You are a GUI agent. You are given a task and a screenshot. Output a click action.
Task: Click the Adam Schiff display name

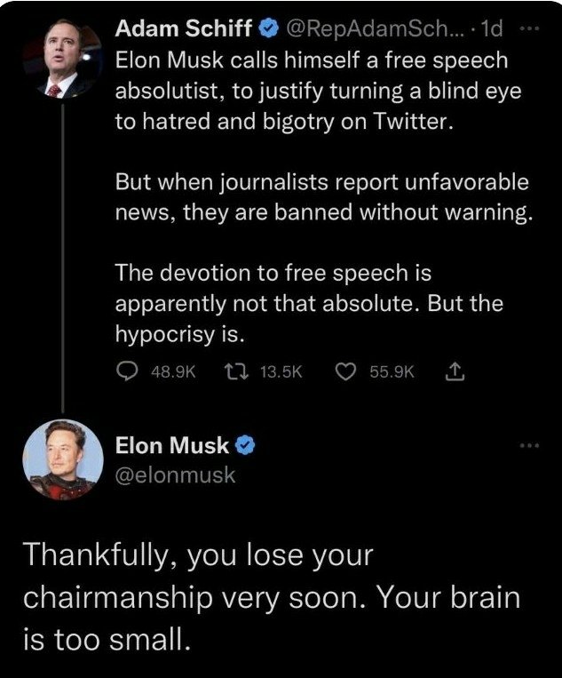pos(185,28)
